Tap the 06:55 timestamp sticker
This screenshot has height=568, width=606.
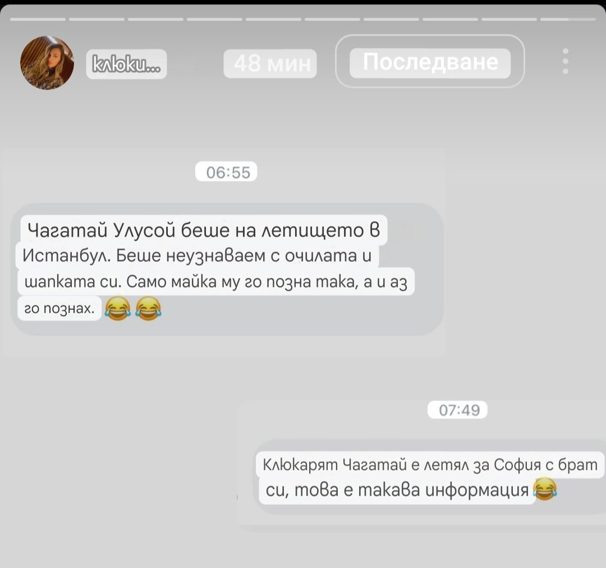226,172
